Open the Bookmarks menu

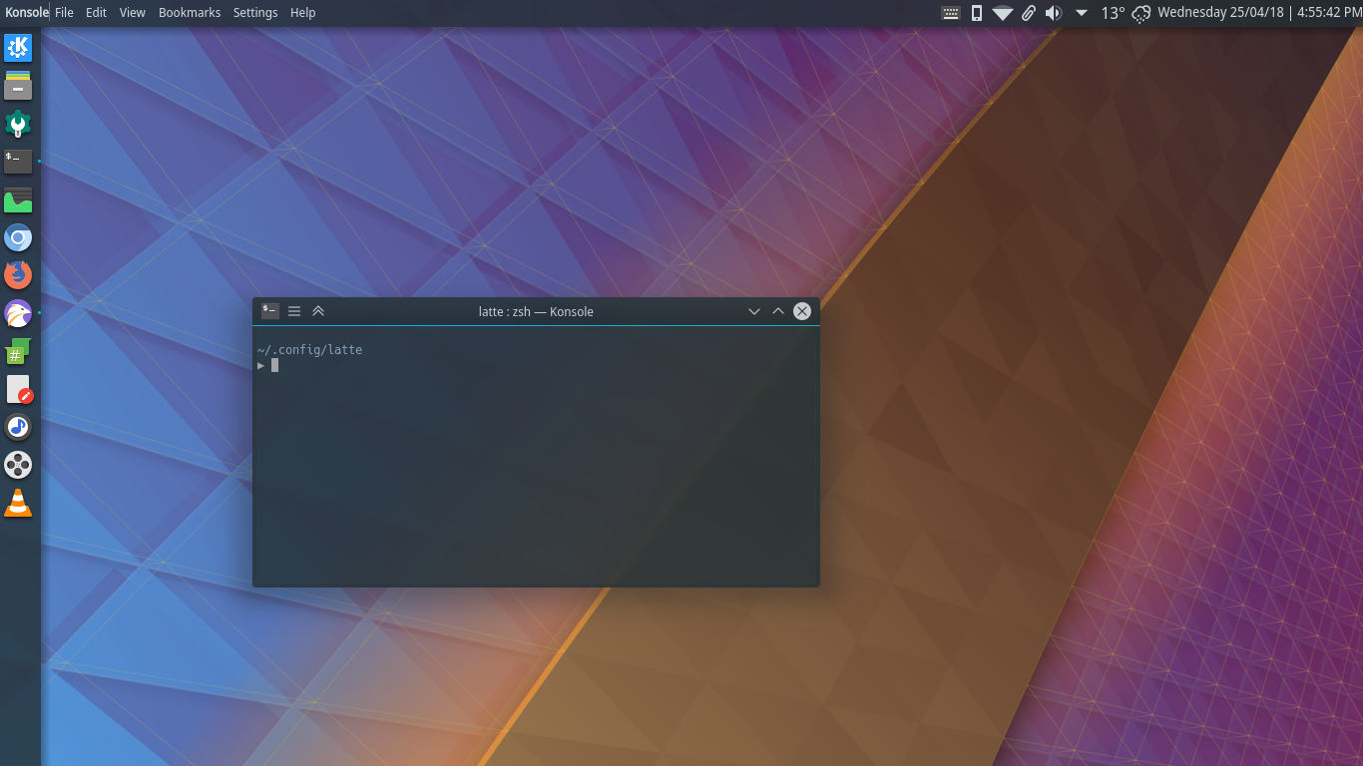click(190, 13)
